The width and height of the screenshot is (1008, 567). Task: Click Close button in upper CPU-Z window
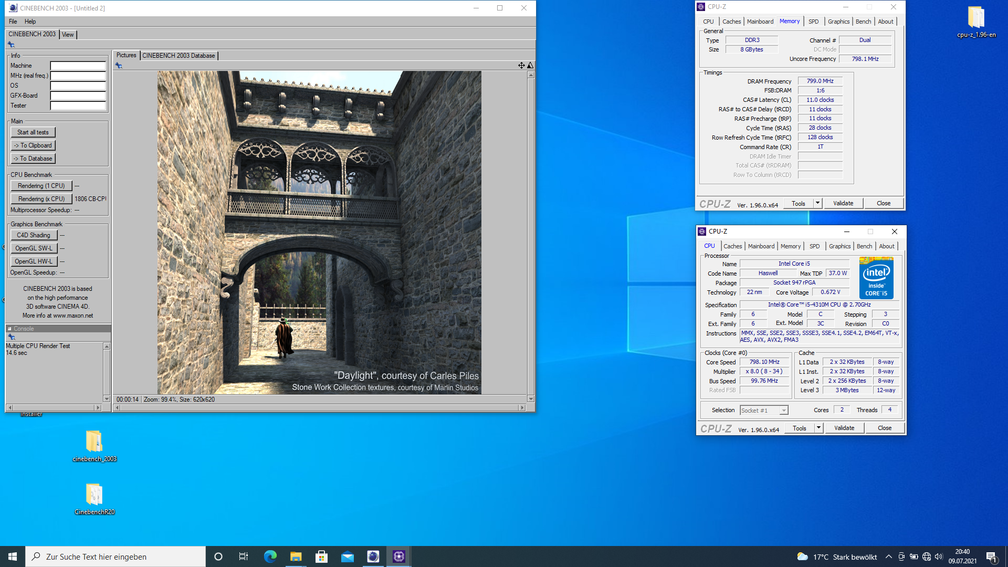click(x=884, y=203)
